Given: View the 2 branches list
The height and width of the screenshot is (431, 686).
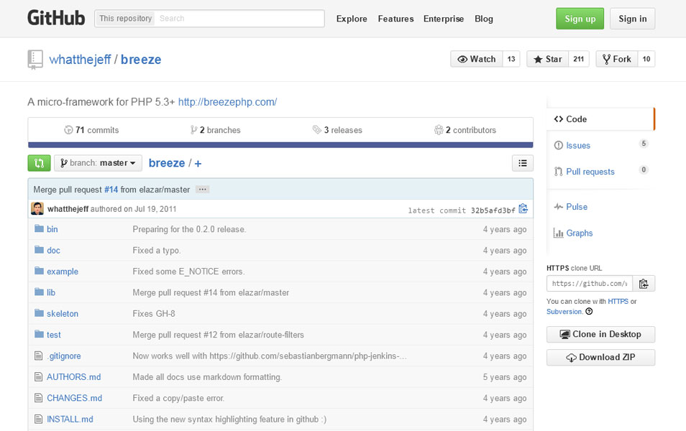Looking at the screenshot, I should [216, 130].
